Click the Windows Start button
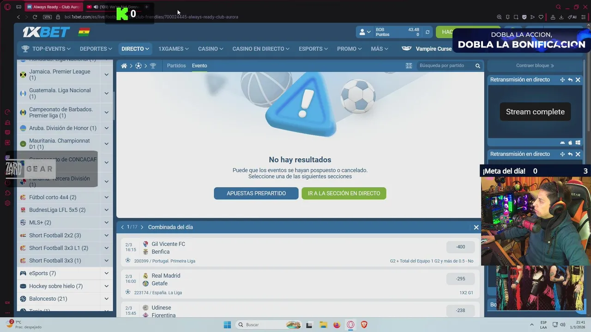591x332 pixels. pyautogui.click(x=227, y=325)
